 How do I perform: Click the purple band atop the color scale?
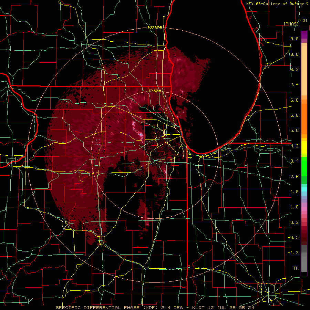coord(304,34)
